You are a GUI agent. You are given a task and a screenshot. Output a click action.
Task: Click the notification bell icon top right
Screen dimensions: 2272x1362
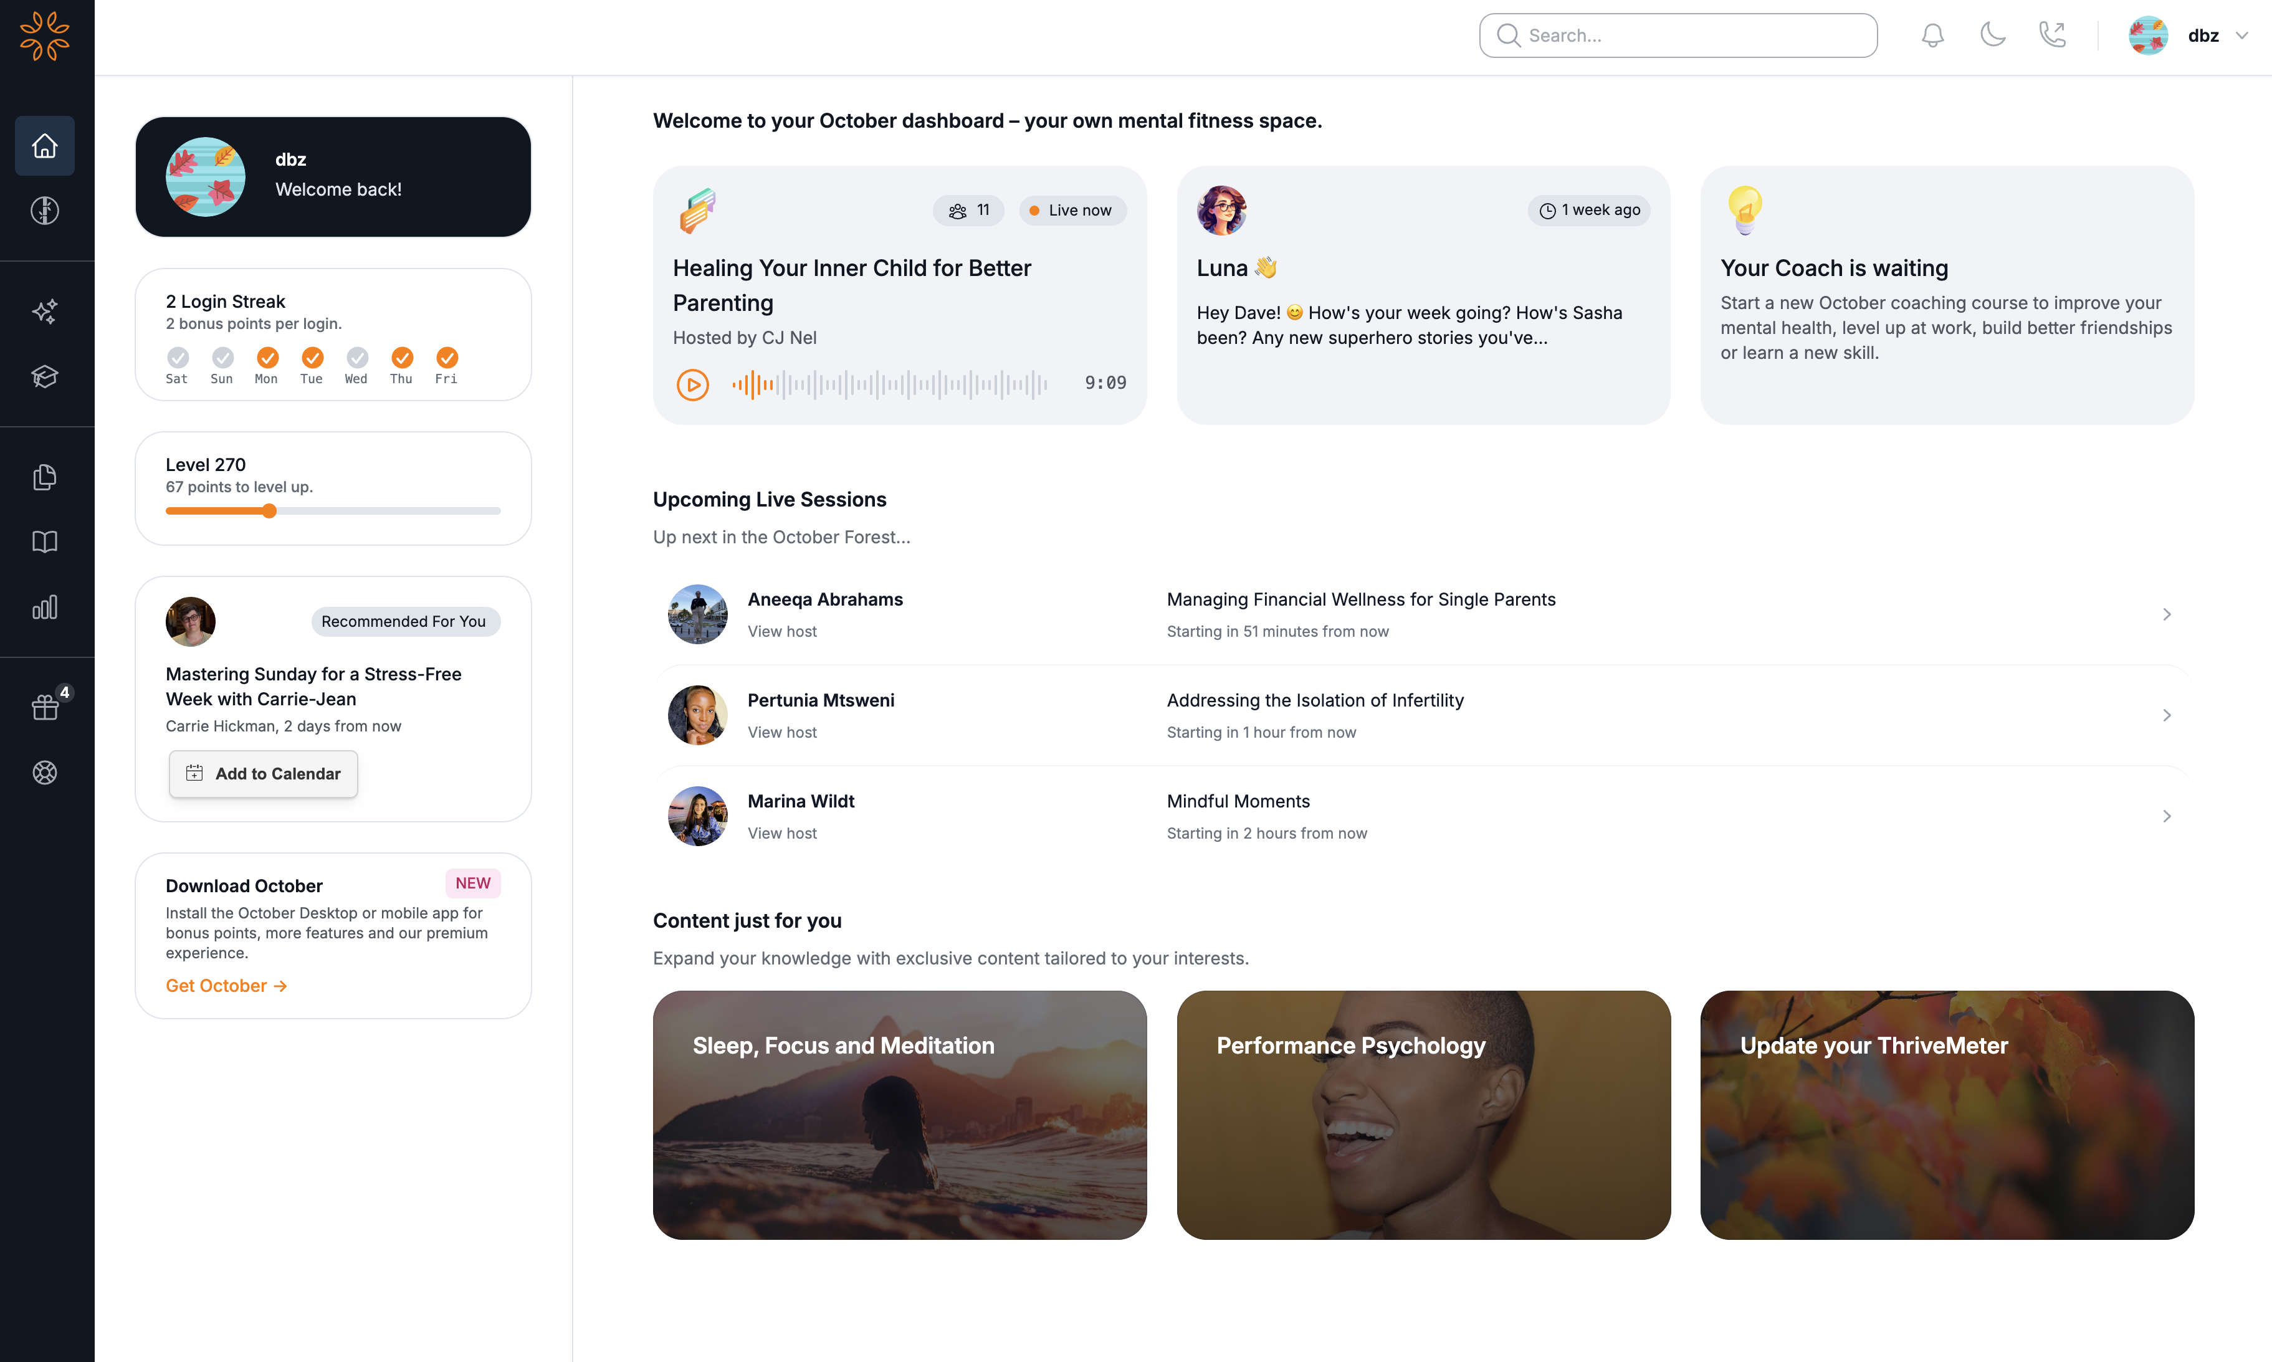(1933, 36)
